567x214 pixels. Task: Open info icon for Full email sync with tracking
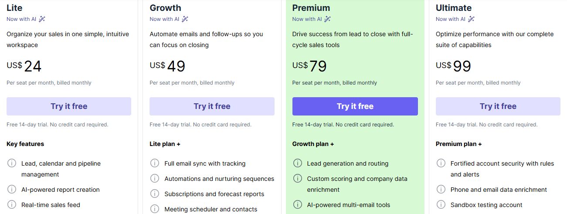[155, 163]
